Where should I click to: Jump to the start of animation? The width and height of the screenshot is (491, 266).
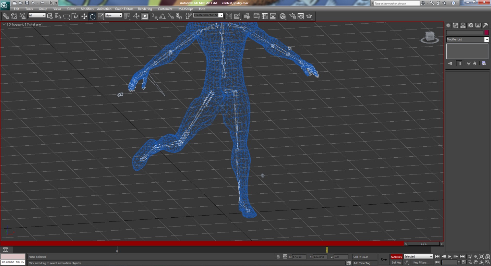click(x=437, y=256)
